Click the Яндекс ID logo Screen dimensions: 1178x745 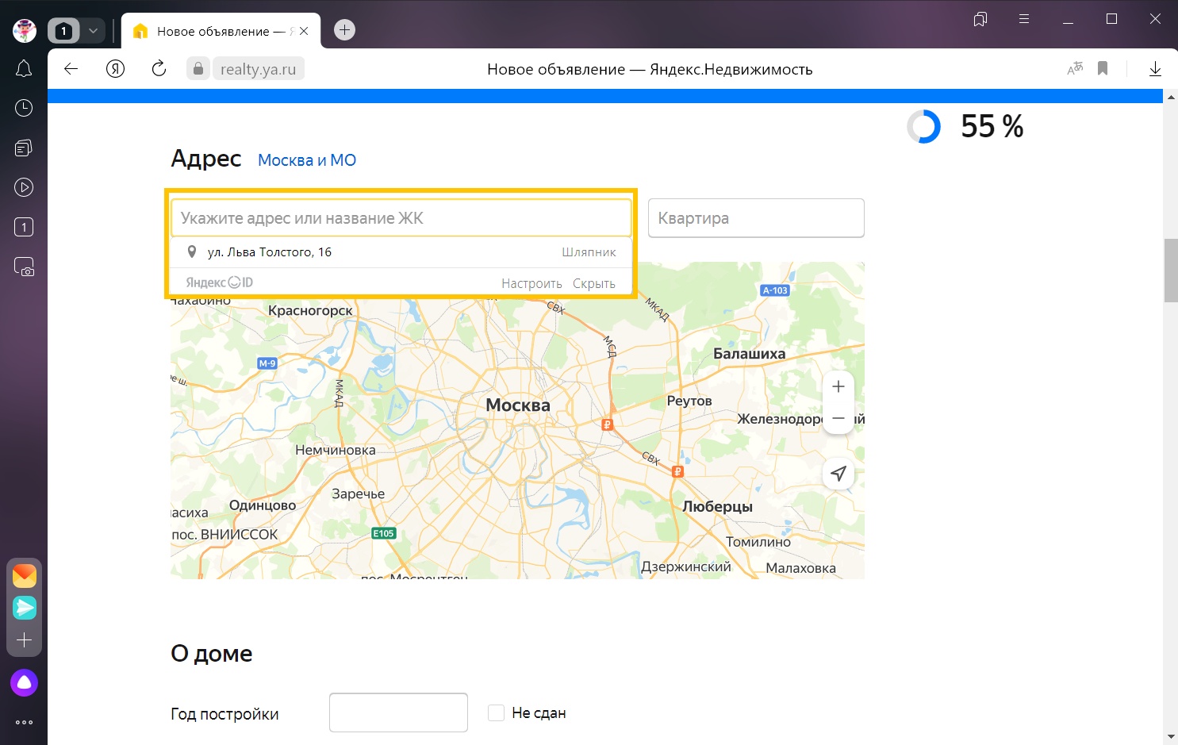click(x=220, y=282)
